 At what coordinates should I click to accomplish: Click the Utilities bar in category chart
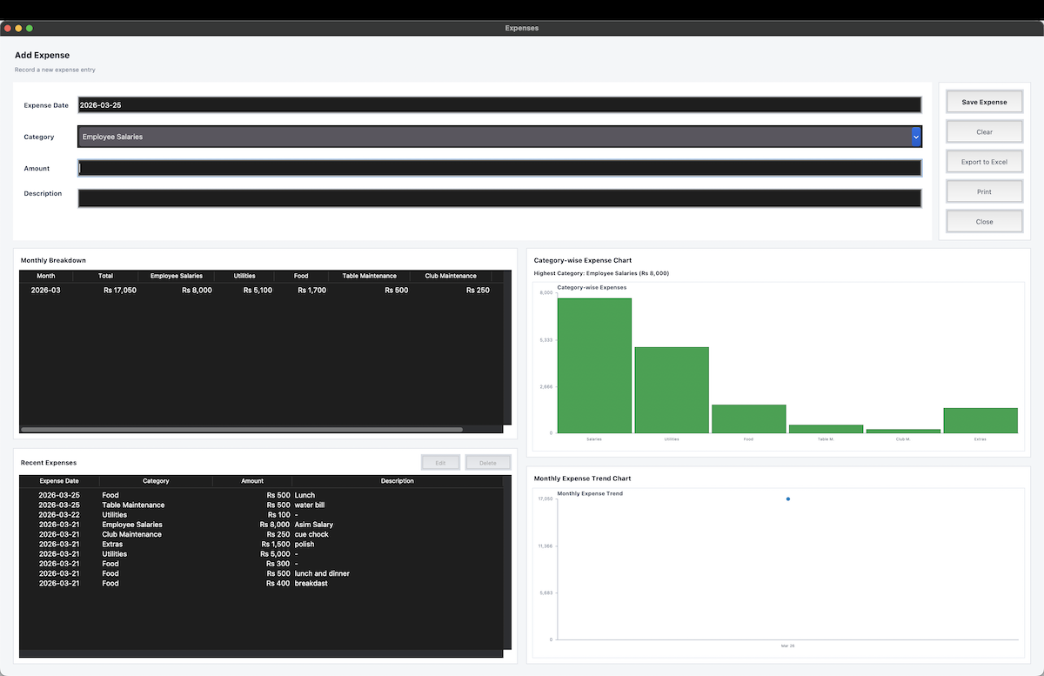(x=672, y=390)
